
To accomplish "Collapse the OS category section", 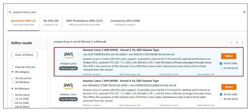I will pyautogui.click(x=12, y=72).
